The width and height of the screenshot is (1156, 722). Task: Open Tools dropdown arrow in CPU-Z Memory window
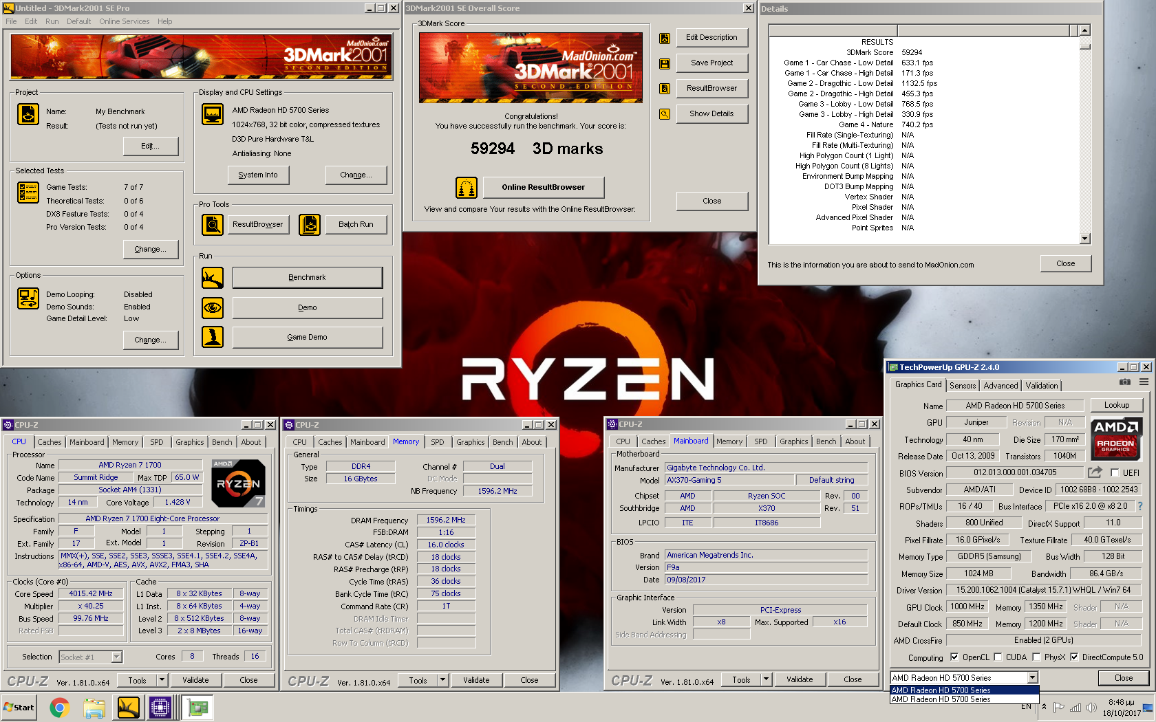[x=442, y=680]
